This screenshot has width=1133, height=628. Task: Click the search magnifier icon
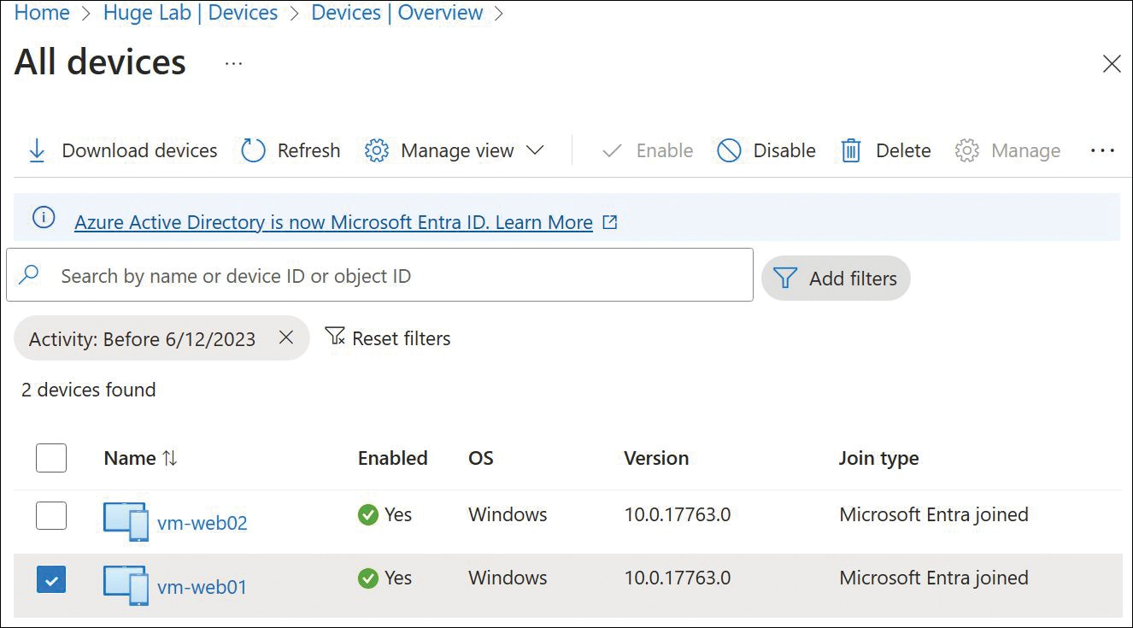point(29,274)
